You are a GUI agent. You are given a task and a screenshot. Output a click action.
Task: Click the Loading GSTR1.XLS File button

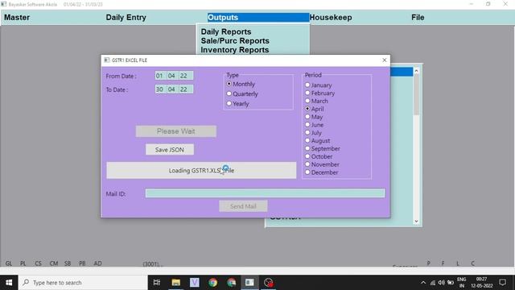coord(201,170)
